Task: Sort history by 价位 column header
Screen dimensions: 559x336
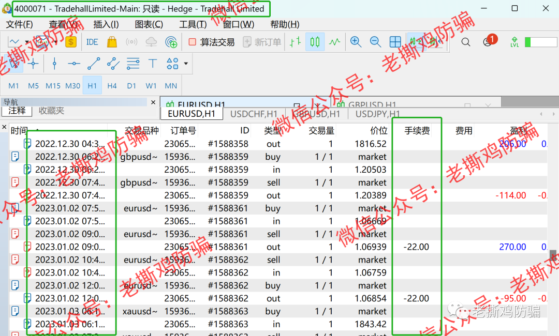Action: 378,131
